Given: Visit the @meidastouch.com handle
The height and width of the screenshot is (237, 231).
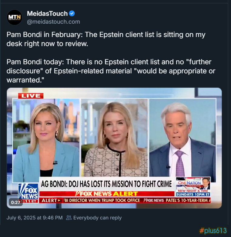Looking at the screenshot, I should (53, 22).
